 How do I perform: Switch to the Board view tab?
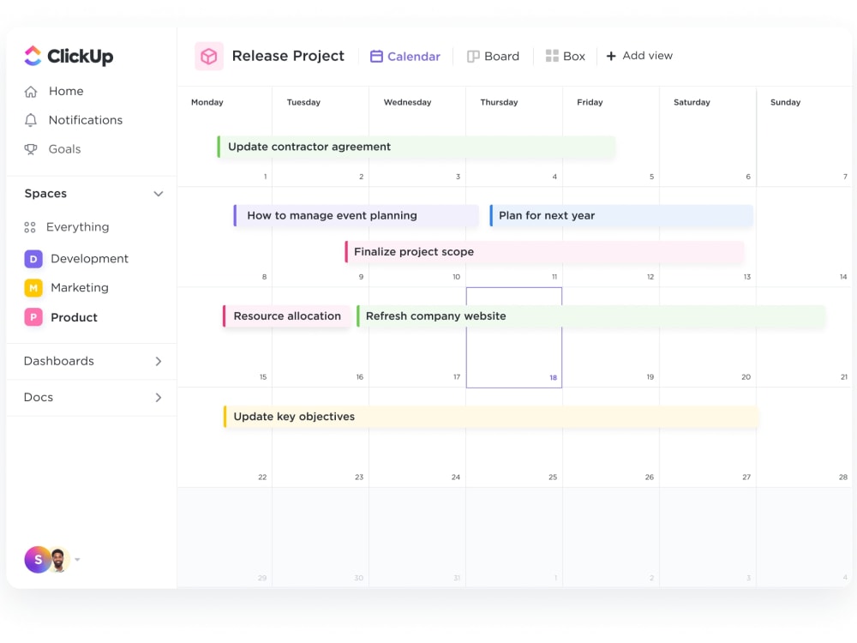tap(493, 56)
